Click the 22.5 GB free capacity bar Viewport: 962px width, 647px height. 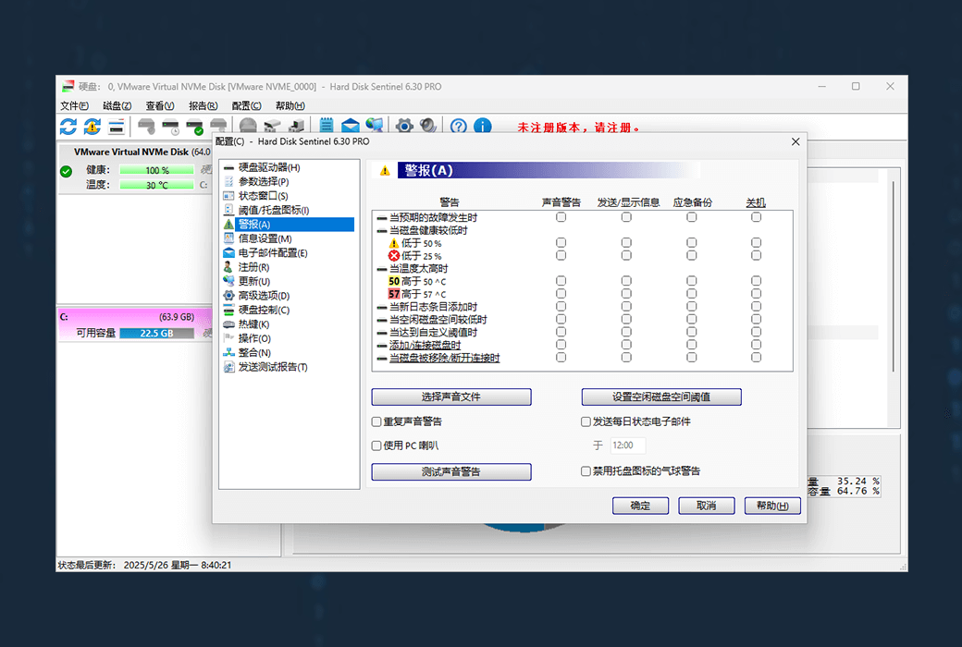point(157,333)
